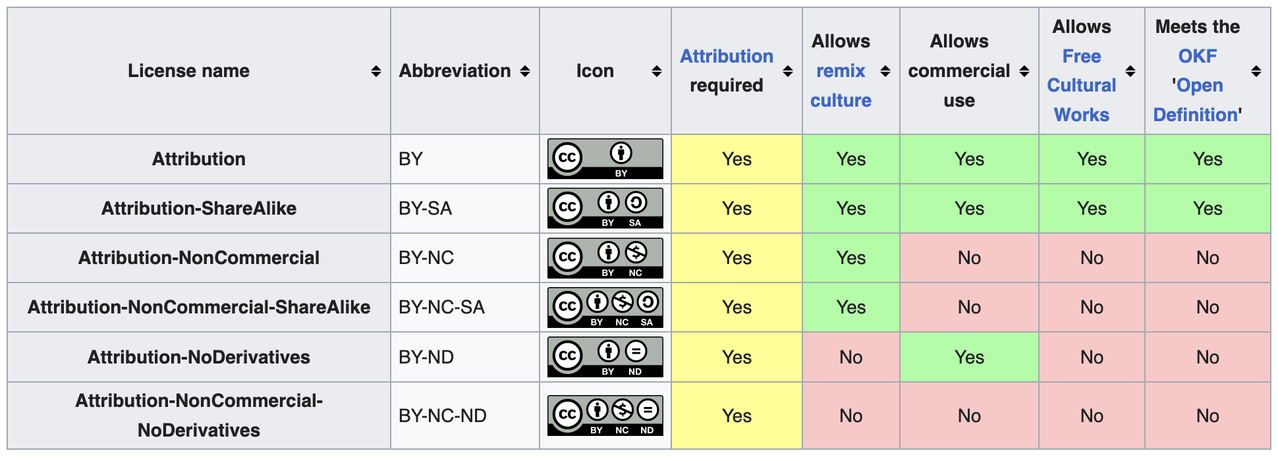1278x457 pixels.
Task: Click the CC BY-NC-ND license badge
Action: tap(605, 416)
